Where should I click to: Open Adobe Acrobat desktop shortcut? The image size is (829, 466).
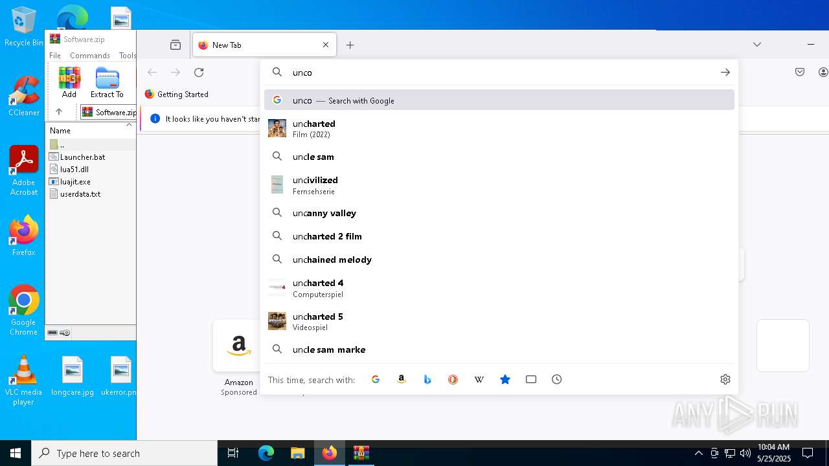pos(24,171)
